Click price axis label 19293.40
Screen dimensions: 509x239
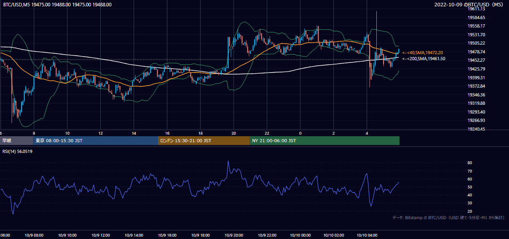coord(476,112)
